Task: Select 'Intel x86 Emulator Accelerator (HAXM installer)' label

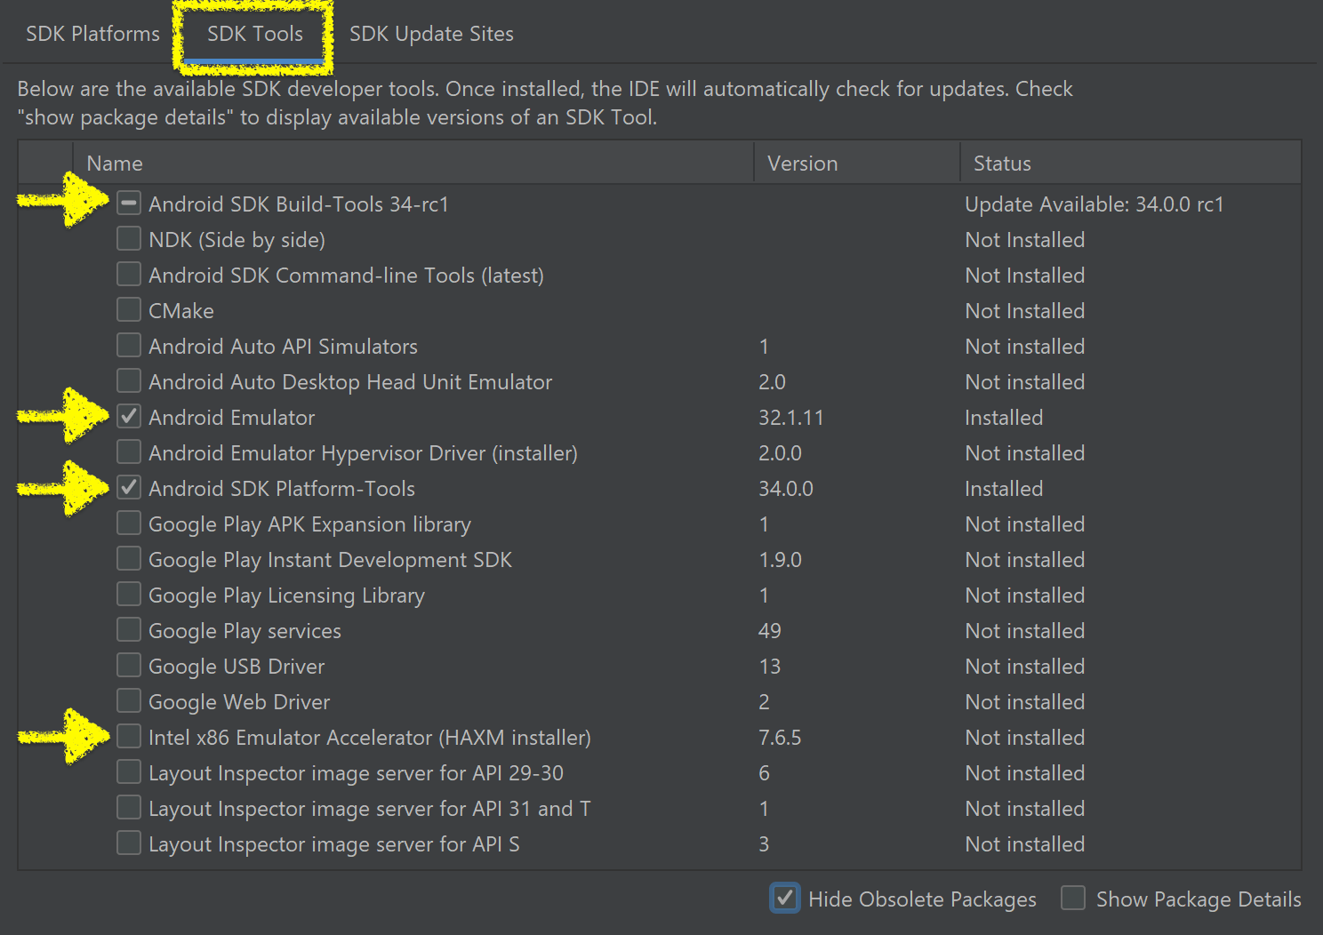Action: 370,738
